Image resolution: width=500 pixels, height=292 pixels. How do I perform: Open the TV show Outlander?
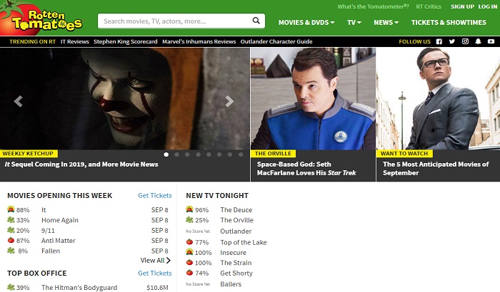[236, 231]
